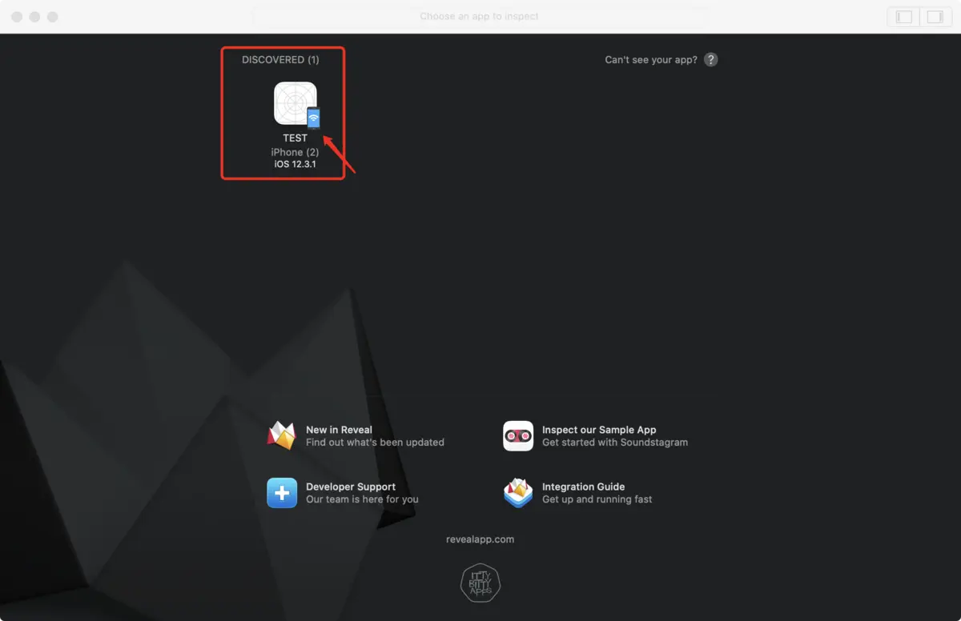Click the Integration Guide icon

pyautogui.click(x=518, y=493)
